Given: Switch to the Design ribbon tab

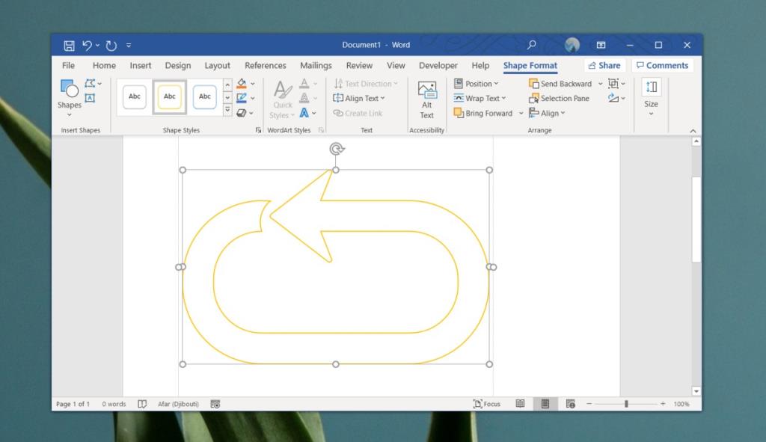Looking at the screenshot, I should 178,65.
